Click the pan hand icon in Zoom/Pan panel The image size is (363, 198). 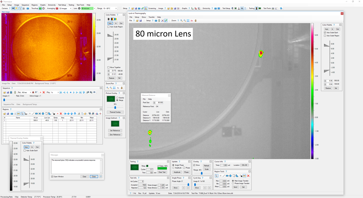coord(122,88)
